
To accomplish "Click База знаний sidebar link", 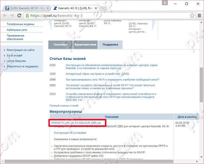I will coord(15,56).
